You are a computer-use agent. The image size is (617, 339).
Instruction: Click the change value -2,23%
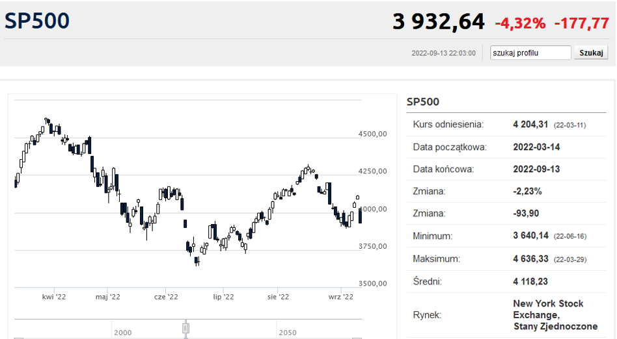(527, 192)
